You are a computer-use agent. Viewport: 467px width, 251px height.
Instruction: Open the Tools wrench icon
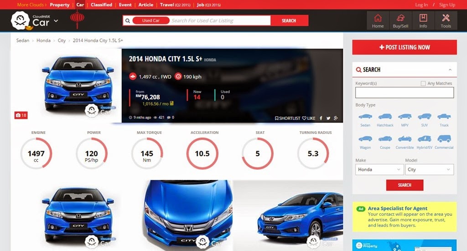446,21
